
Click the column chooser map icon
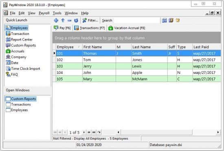[x=171, y=20]
